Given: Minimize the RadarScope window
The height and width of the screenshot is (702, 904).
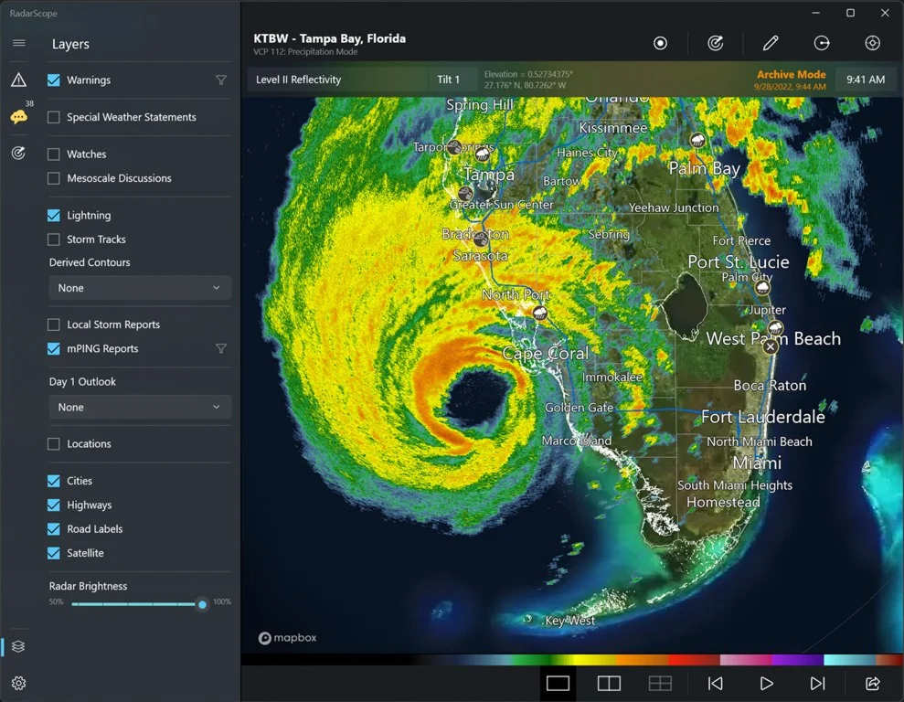Looking at the screenshot, I should click(815, 13).
